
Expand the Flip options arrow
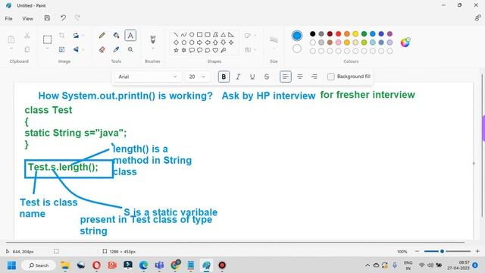coord(83,49)
